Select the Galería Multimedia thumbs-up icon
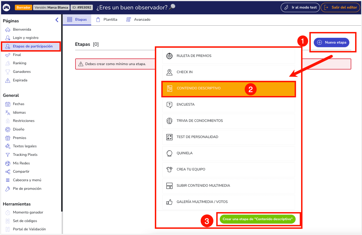362x235 pixels. coord(169,202)
